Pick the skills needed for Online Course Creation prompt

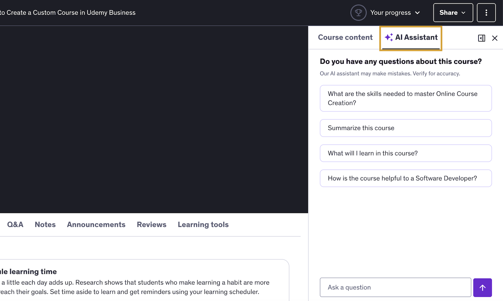click(405, 98)
